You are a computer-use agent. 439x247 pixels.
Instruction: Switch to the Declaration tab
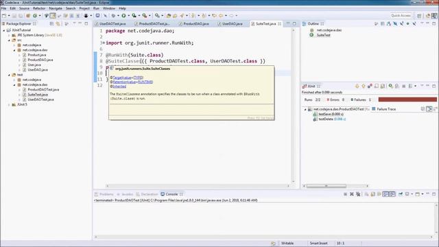point(147,194)
